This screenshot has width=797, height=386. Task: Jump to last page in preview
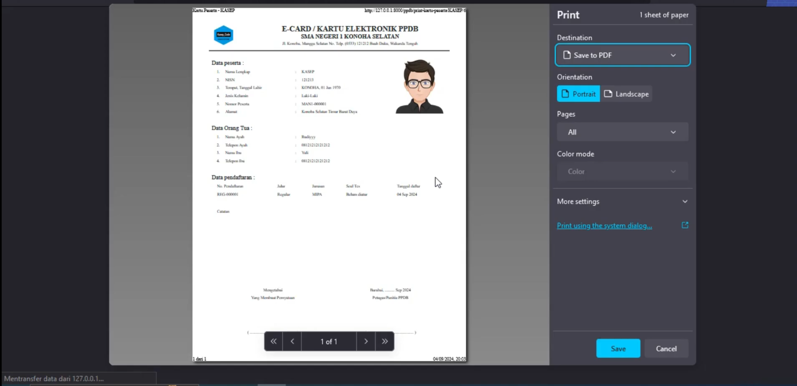(x=385, y=341)
